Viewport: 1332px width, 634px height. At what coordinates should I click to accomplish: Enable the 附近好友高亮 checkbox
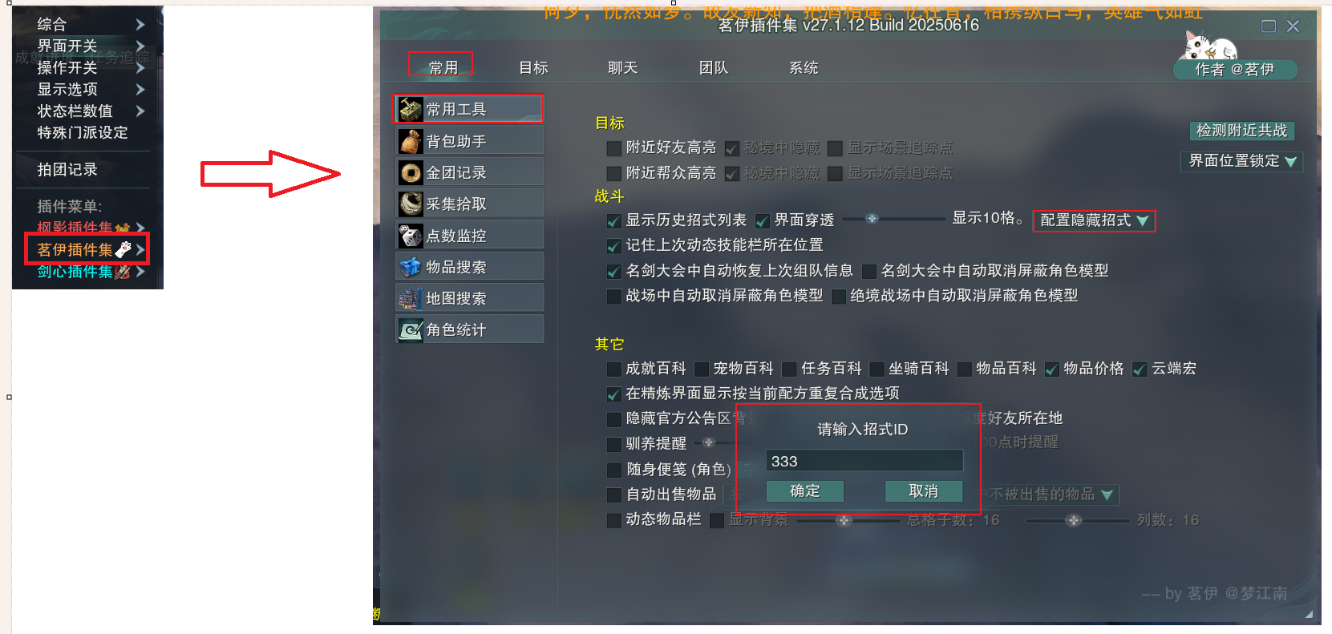pyautogui.click(x=613, y=148)
